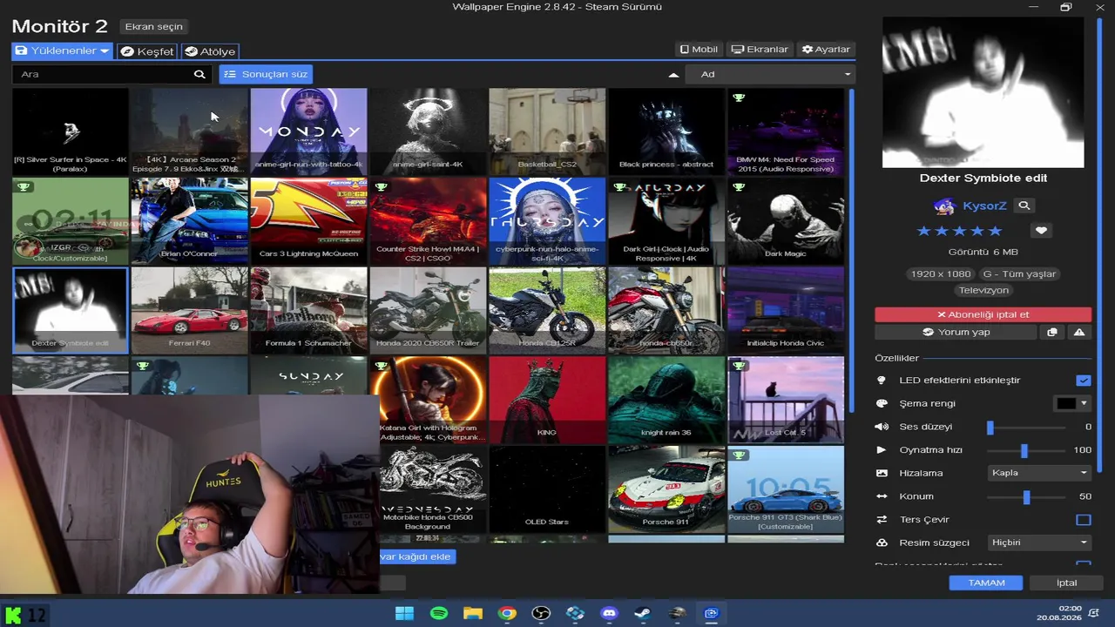1115x627 pixels.
Task: Adjust the Konum slider
Action: point(1027,497)
